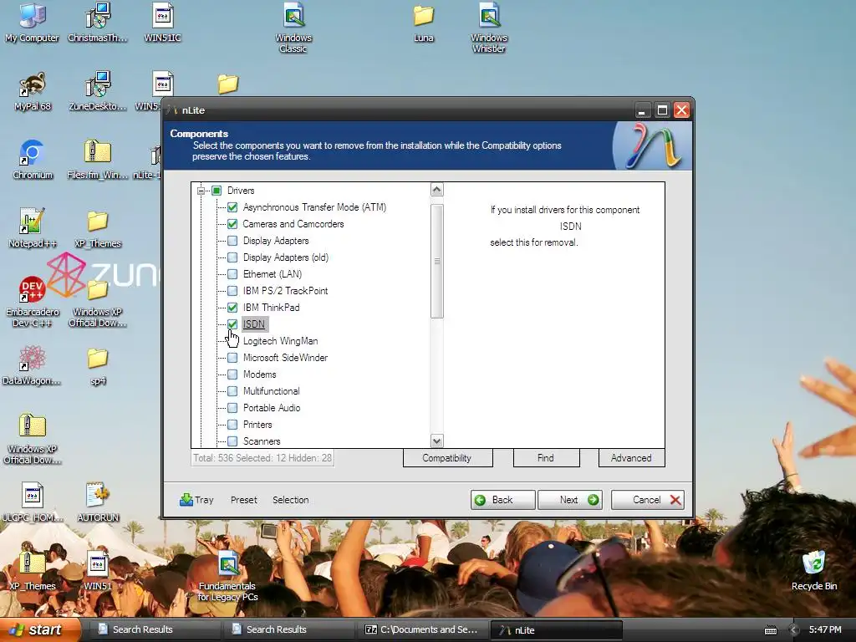Click the Find button
Image resolution: width=856 pixels, height=642 pixels.
tap(546, 458)
